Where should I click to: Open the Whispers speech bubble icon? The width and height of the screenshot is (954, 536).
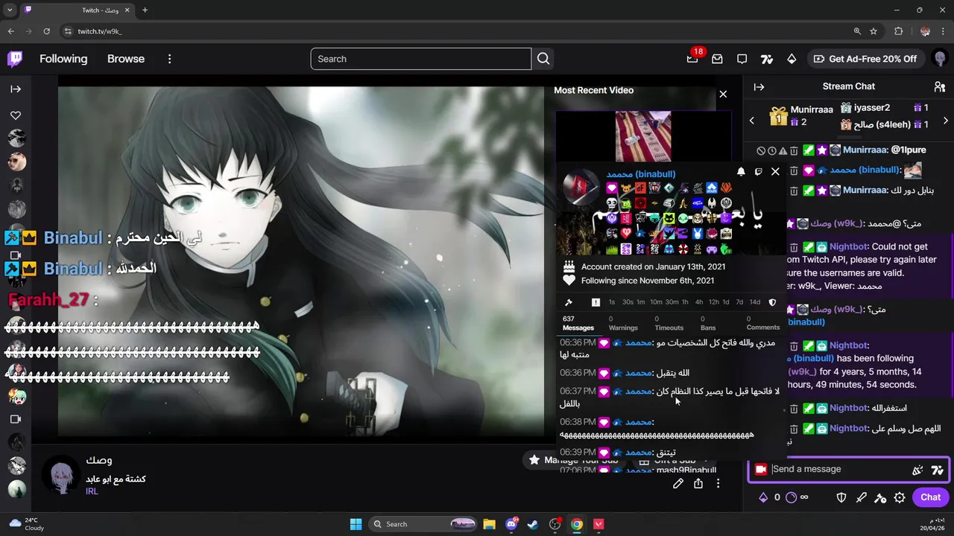742,59
